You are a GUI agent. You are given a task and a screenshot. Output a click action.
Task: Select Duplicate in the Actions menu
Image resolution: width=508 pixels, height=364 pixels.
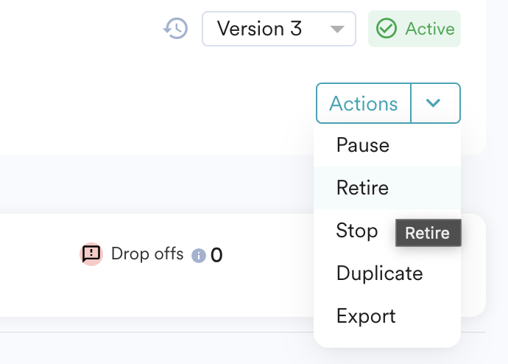click(379, 273)
